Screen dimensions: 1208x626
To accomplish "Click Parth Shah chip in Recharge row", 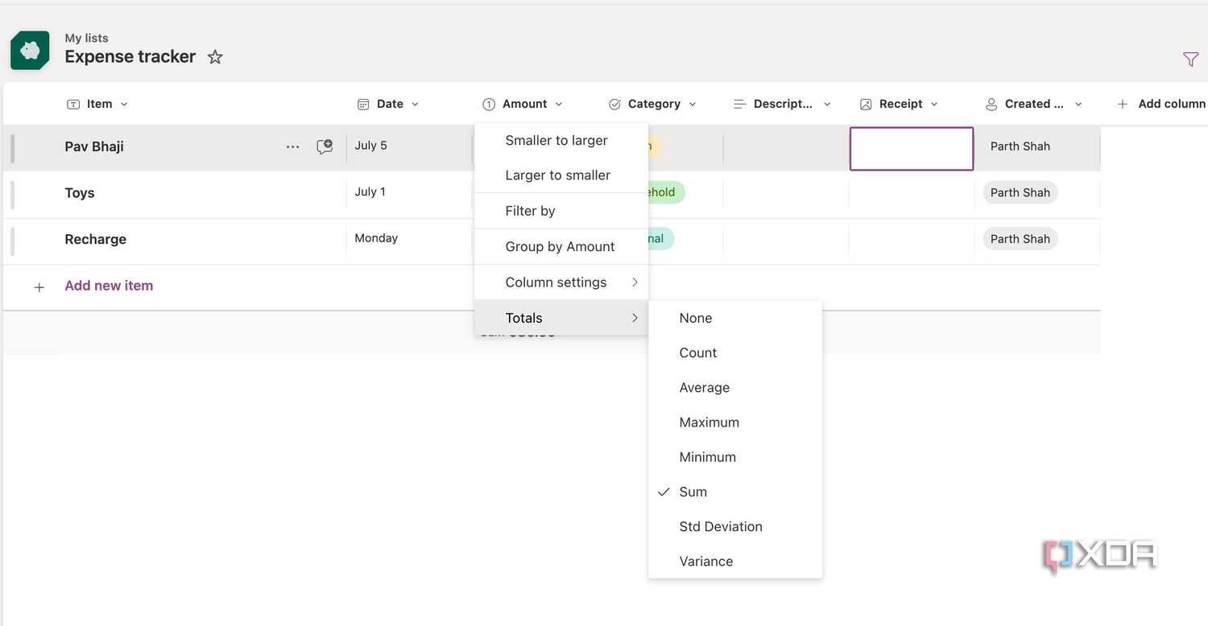I will [1020, 239].
